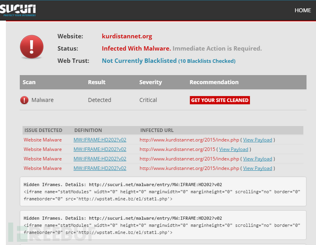The image size is (316, 245).
Task: Click Immediate Action is Required text
Action: tap(217, 49)
